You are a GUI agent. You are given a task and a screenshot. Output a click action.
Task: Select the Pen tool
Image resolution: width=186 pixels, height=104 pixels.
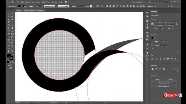pyautogui.click(x=9, y=19)
